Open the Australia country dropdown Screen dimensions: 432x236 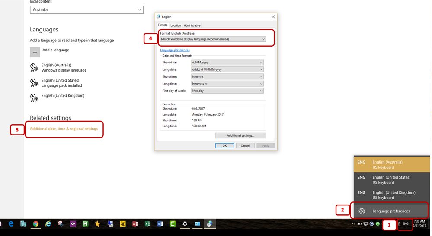click(x=86, y=9)
